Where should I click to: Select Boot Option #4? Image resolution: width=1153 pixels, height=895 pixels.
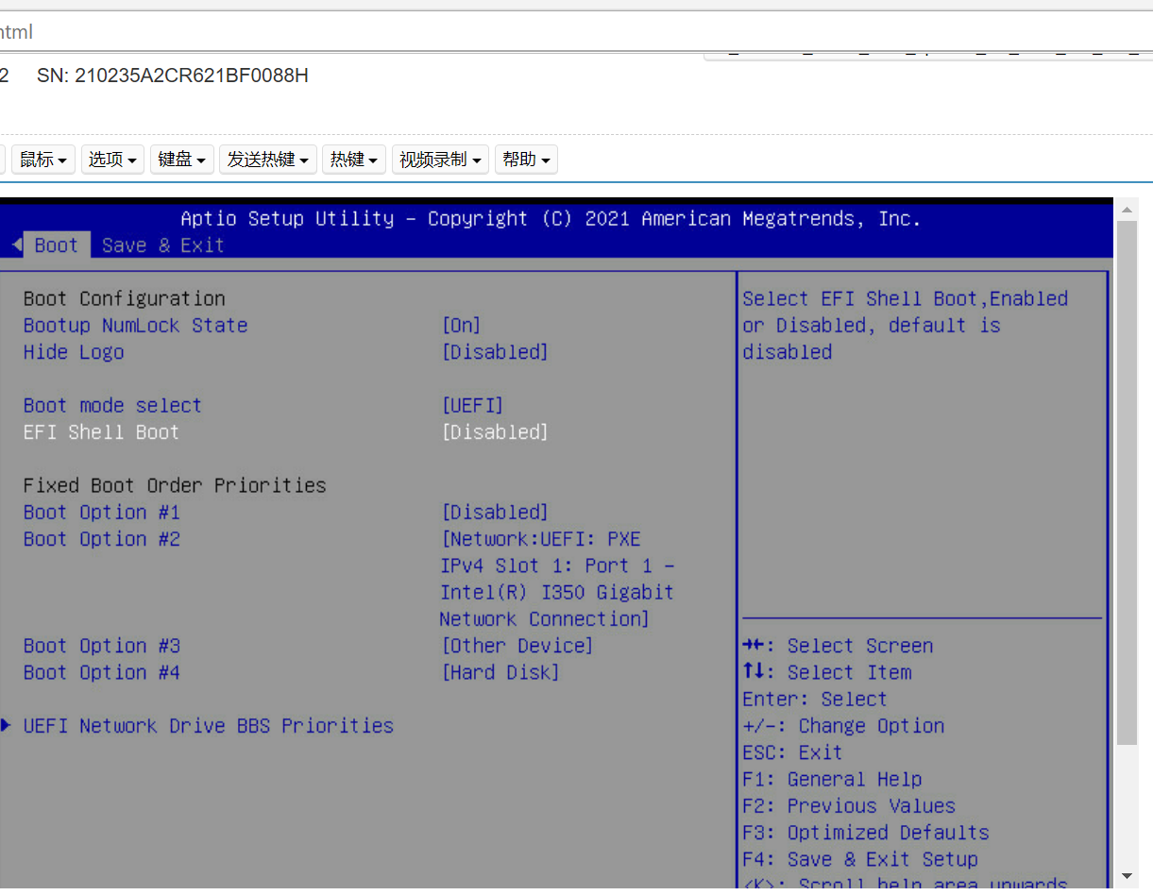click(102, 672)
